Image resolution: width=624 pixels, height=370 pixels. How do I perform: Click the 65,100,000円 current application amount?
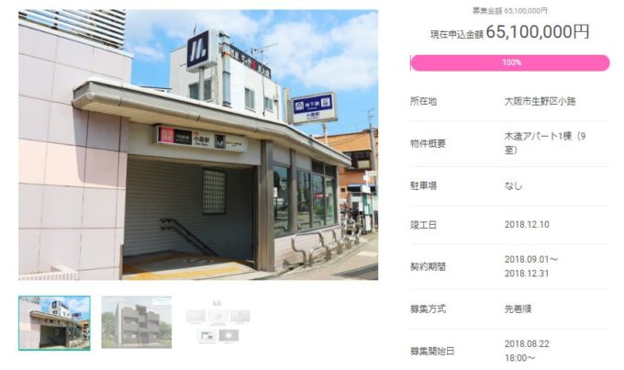(x=537, y=32)
